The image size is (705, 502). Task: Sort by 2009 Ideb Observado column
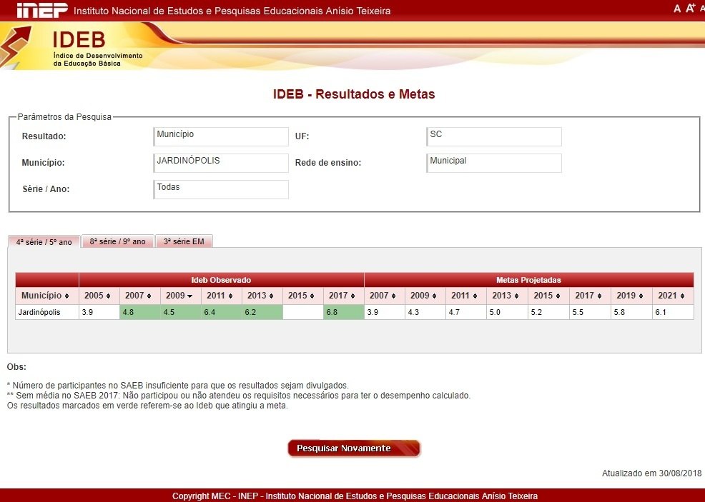[x=180, y=296]
